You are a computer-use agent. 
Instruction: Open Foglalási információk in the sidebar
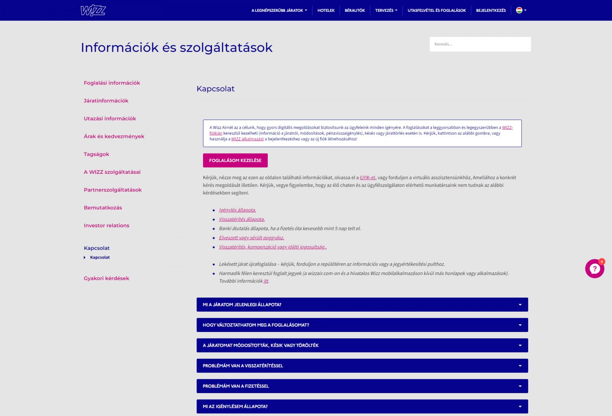click(112, 83)
